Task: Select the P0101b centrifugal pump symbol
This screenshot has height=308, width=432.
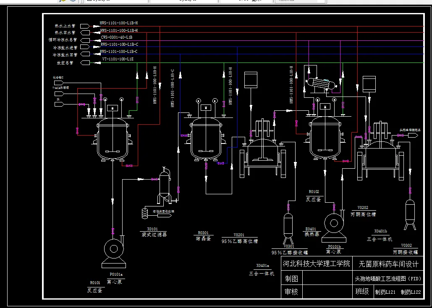Action: click(334, 227)
